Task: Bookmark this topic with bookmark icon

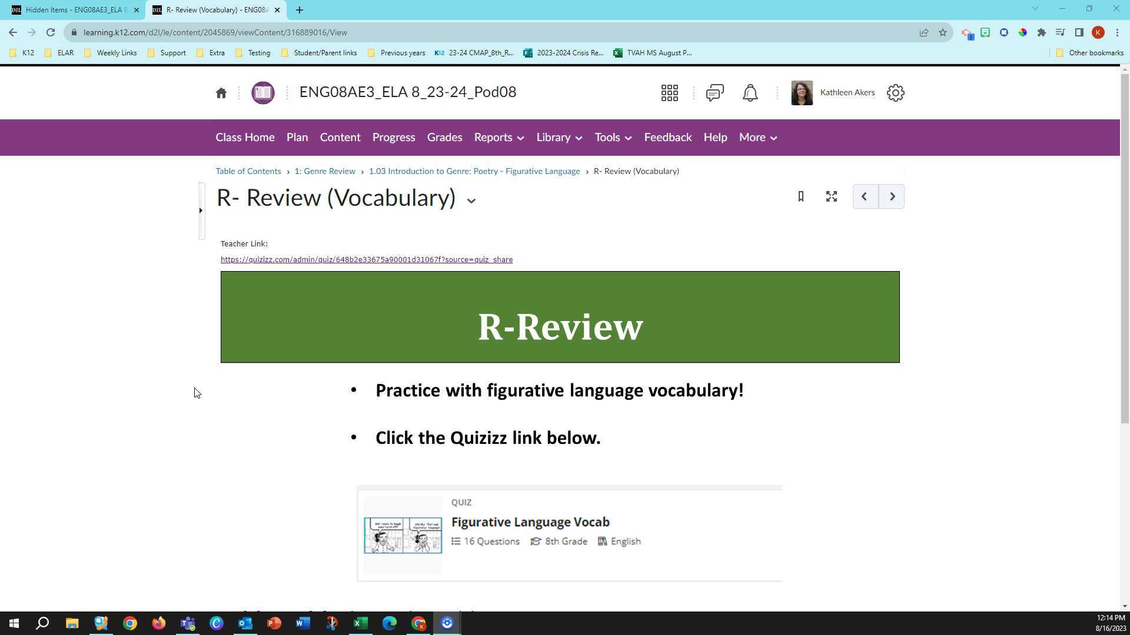Action: click(801, 196)
